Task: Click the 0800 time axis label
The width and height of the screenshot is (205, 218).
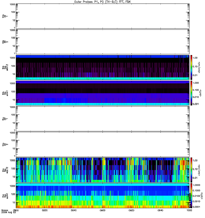Action: pos(16,210)
